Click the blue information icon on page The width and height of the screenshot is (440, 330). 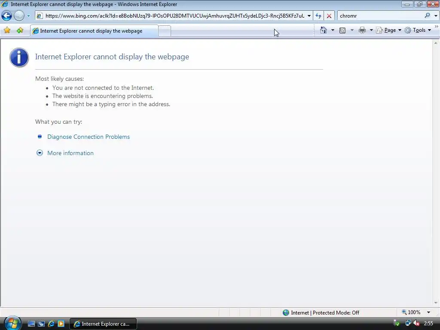click(19, 57)
